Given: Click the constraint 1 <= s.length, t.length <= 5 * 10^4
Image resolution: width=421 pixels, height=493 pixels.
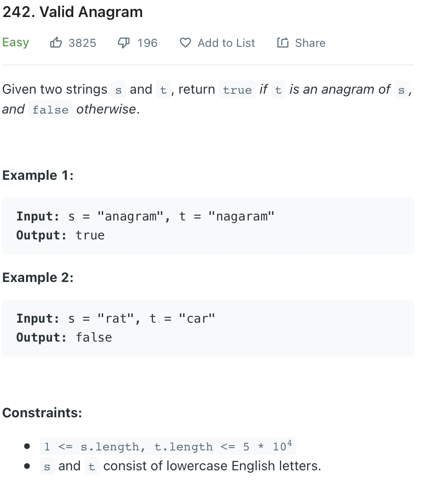Looking at the screenshot, I should [166, 446].
